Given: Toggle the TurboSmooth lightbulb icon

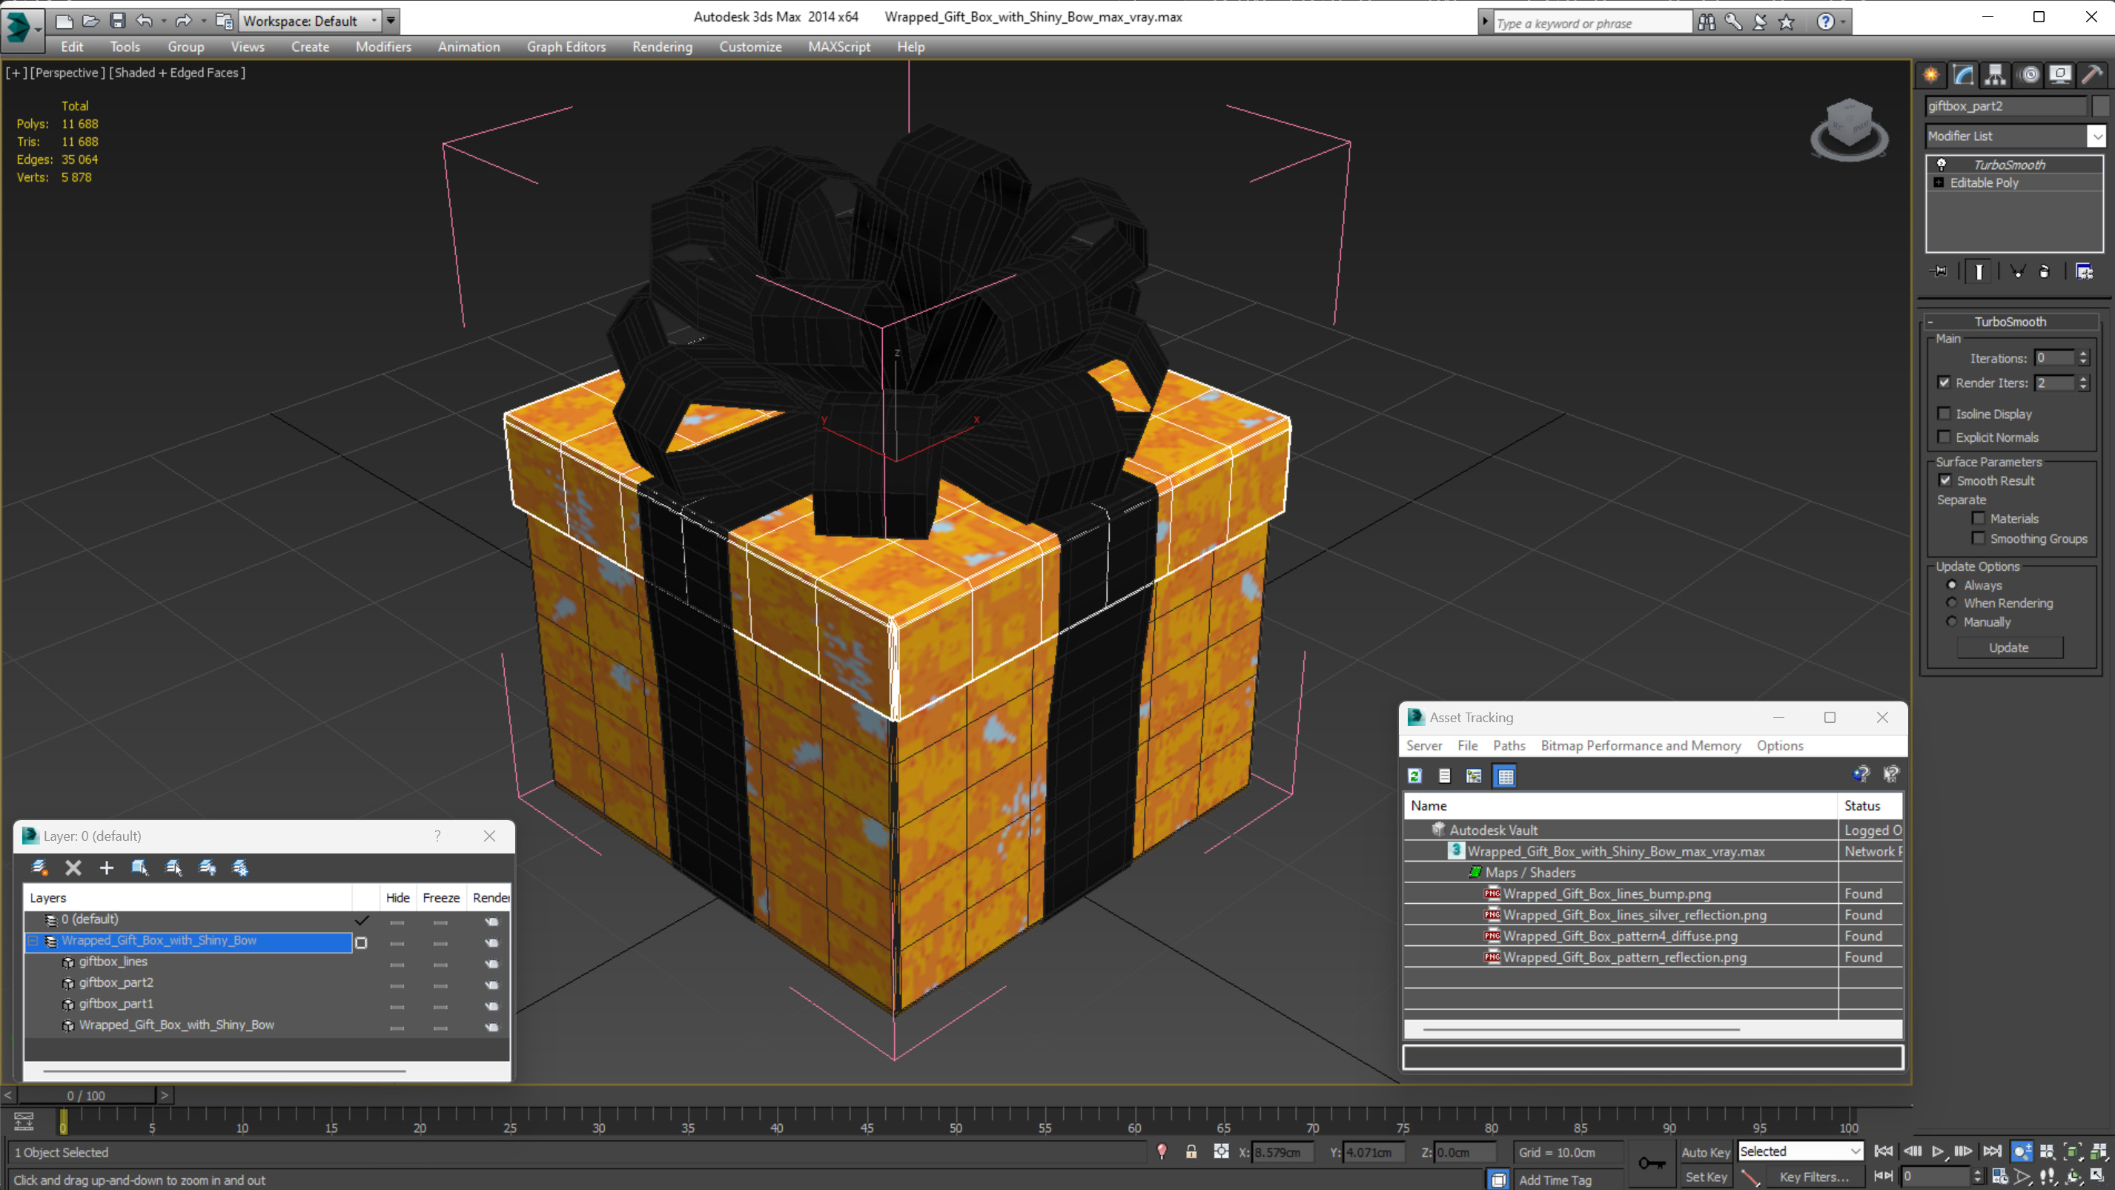Looking at the screenshot, I should point(1942,165).
